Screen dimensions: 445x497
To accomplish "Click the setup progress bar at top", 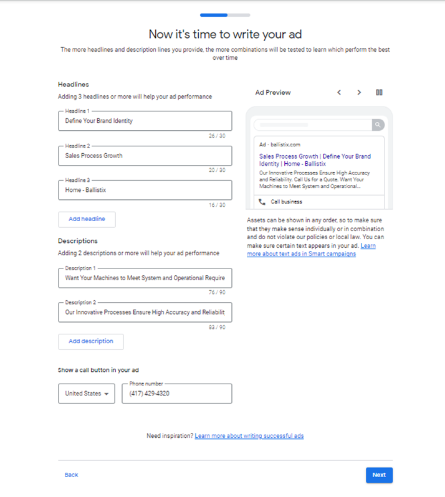I will 225,14.
